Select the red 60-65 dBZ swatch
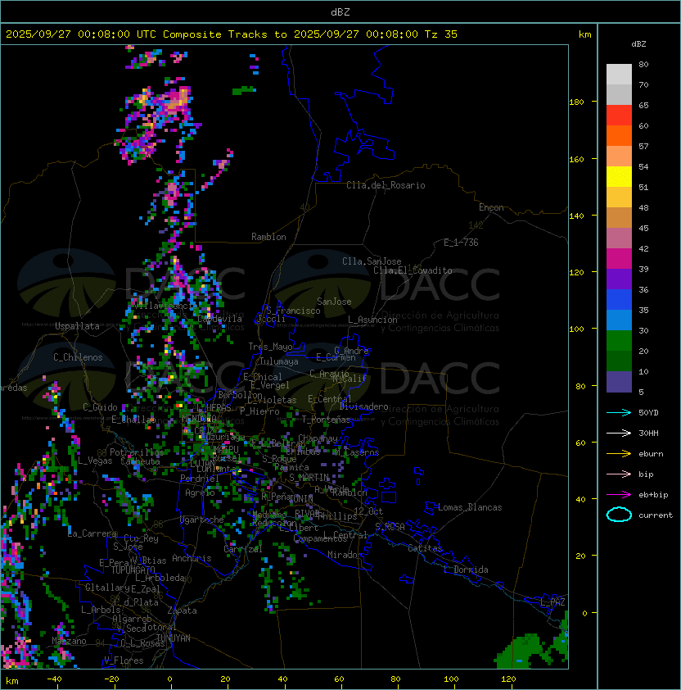The width and height of the screenshot is (681, 690). [619, 116]
